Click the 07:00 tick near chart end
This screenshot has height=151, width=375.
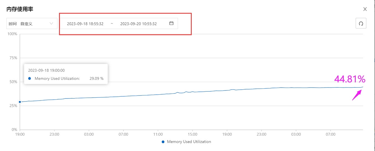[331, 134]
